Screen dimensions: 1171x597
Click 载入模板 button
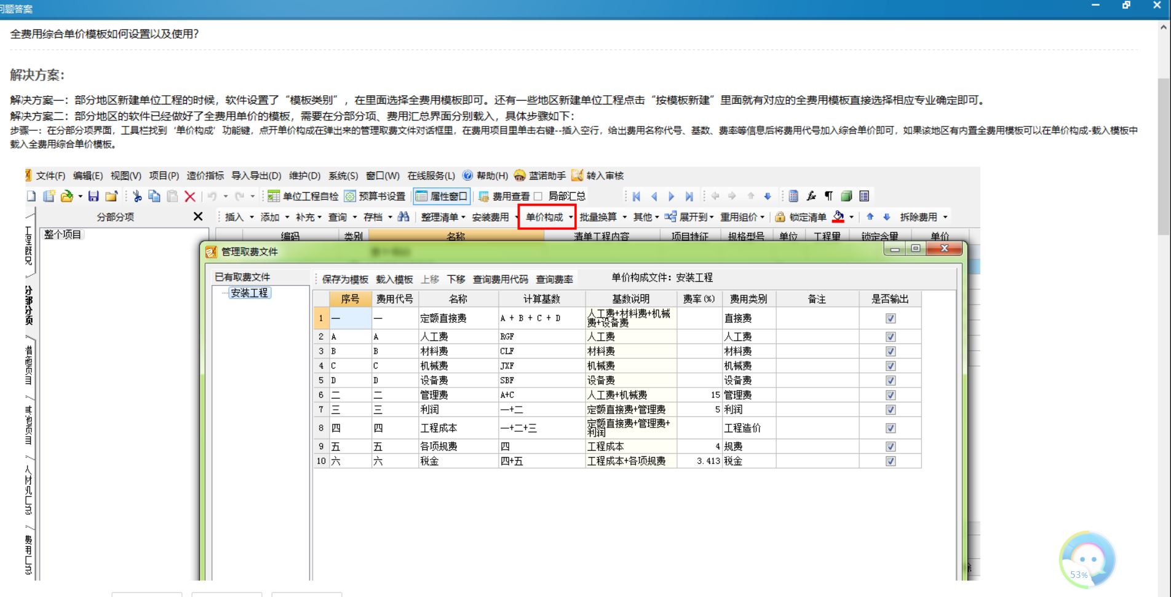click(394, 279)
